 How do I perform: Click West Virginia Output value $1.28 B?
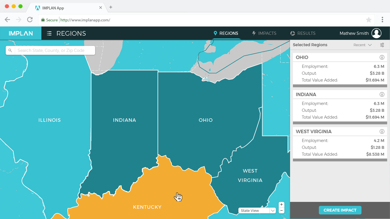(377, 147)
